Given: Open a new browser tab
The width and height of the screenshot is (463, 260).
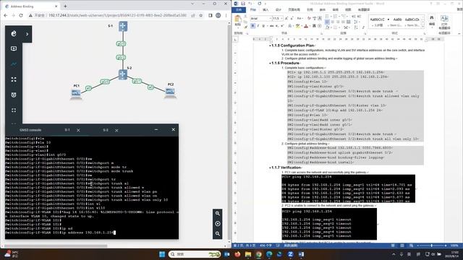Looking at the screenshot, I should (x=65, y=6).
